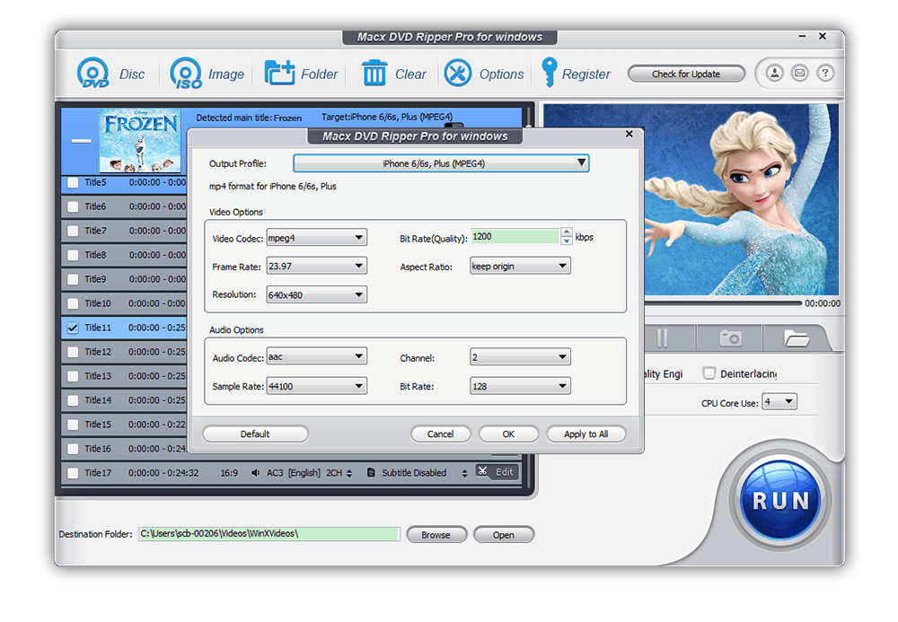
Task: Click the video Bit Rate field showing 1200
Action: click(x=515, y=236)
